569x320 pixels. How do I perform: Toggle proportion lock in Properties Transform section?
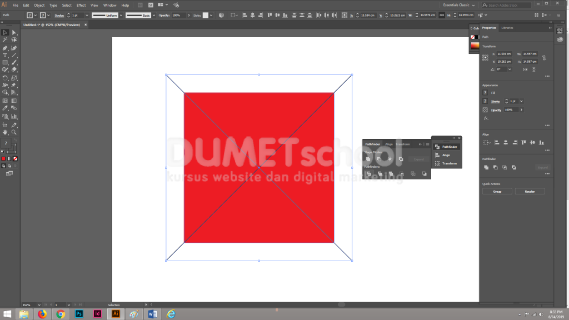(544, 58)
